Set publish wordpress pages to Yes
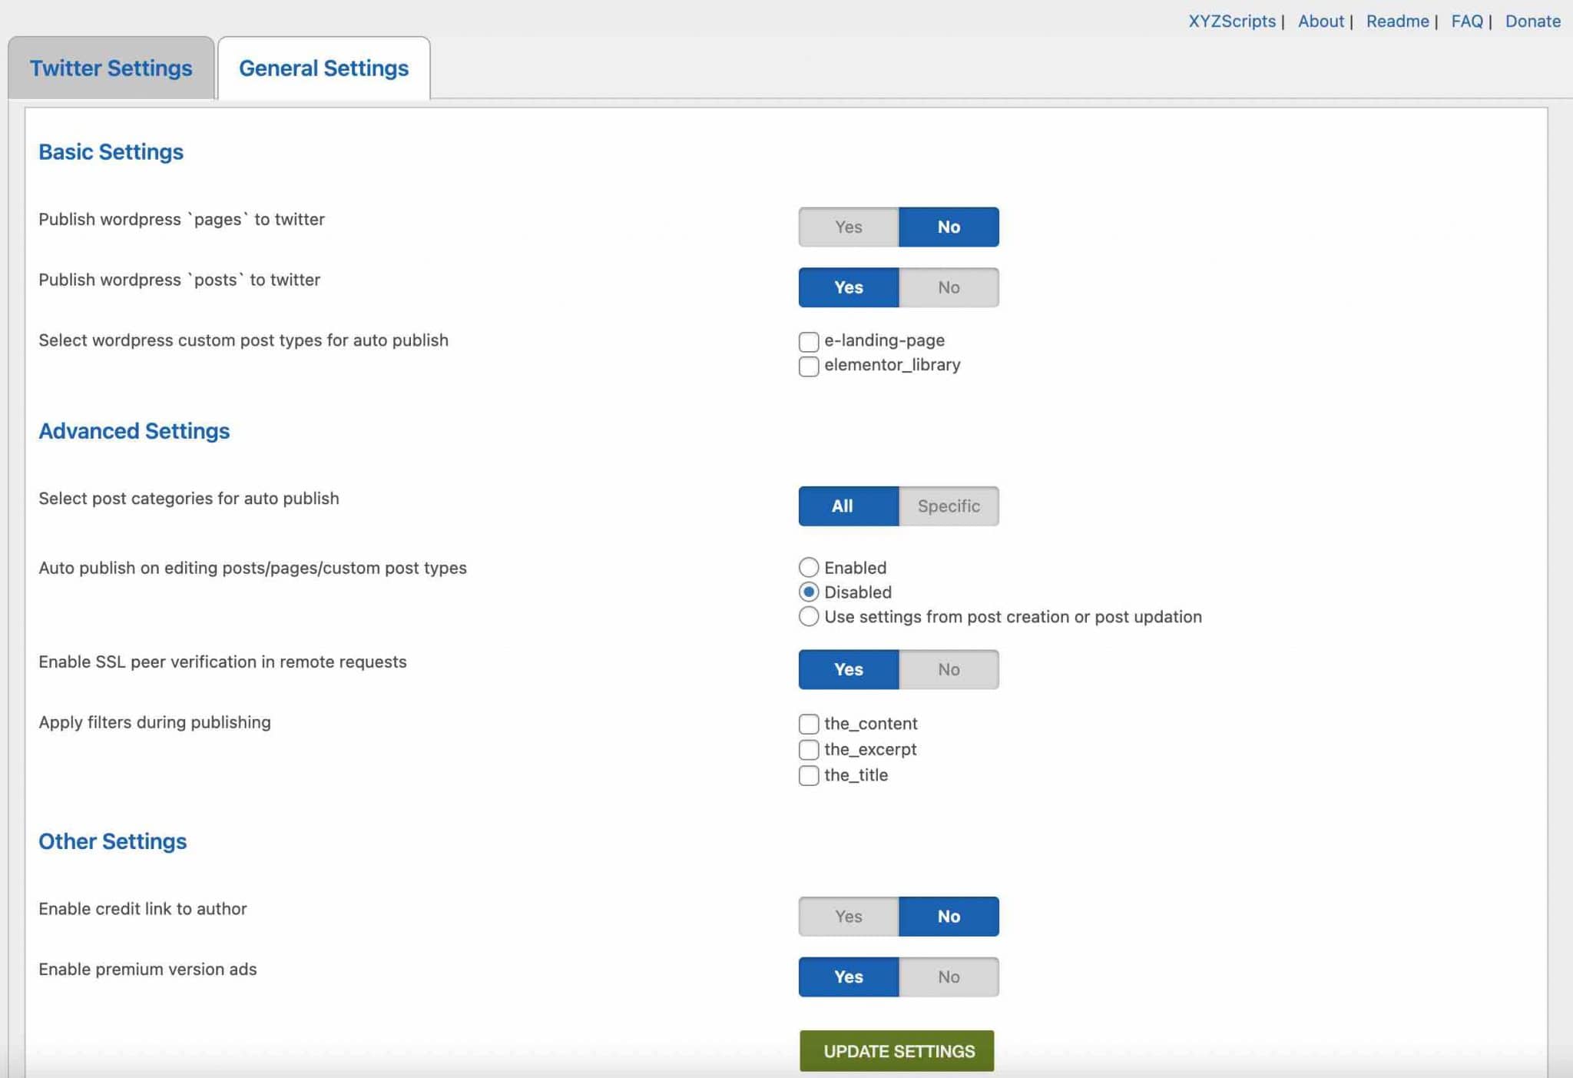The height and width of the screenshot is (1078, 1573). pyautogui.click(x=849, y=227)
